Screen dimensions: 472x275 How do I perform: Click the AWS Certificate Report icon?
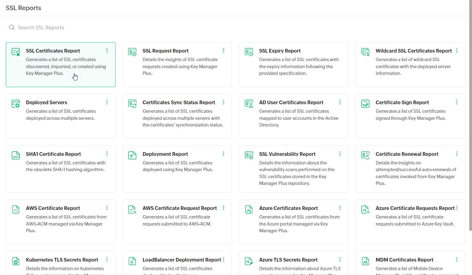click(16, 209)
